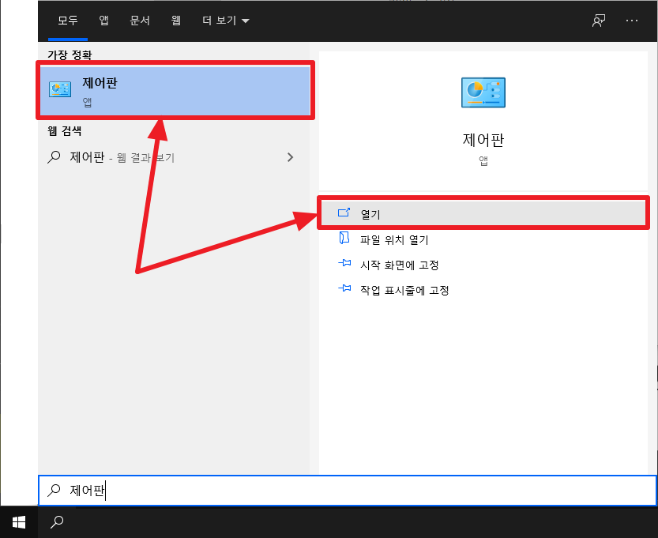Open the Windows Start button
This screenshot has height=538, width=658.
pos(19,522)
